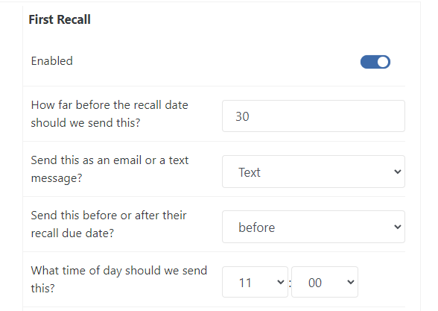438x311 pixels.
Task: Click the colon between hour and minute selectors
Action: (290, 283)
